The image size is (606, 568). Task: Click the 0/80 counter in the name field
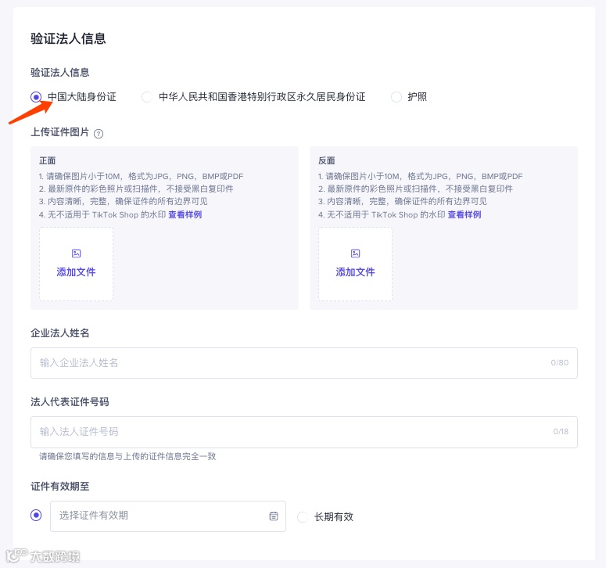[560, 363]
